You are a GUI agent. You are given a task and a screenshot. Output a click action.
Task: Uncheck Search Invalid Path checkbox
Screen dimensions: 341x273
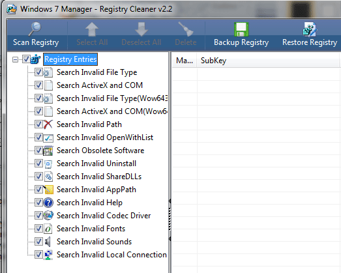[x=38, y=124]
